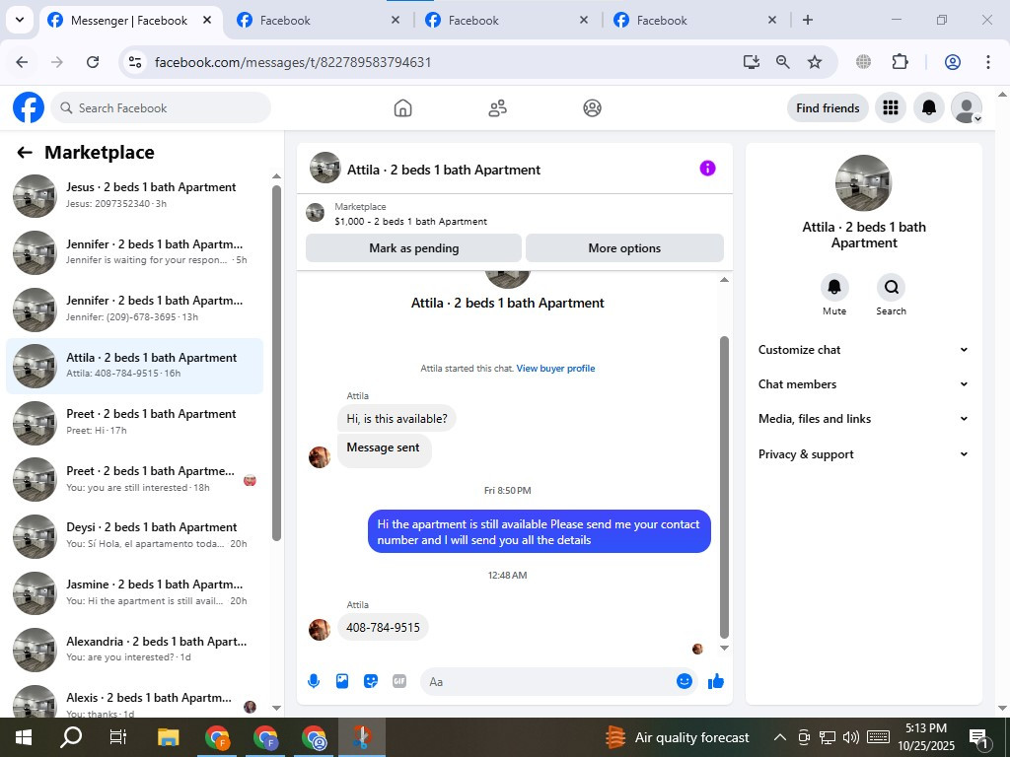Open the GIF picker icon
The width and height of the screenshot is (1010, 757).
(x=399, y=681)
